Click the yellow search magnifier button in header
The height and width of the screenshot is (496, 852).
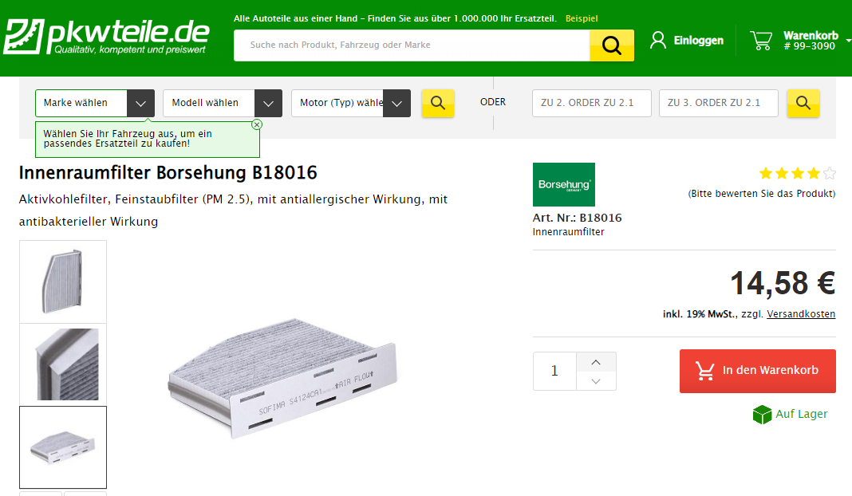coord(612,45)
